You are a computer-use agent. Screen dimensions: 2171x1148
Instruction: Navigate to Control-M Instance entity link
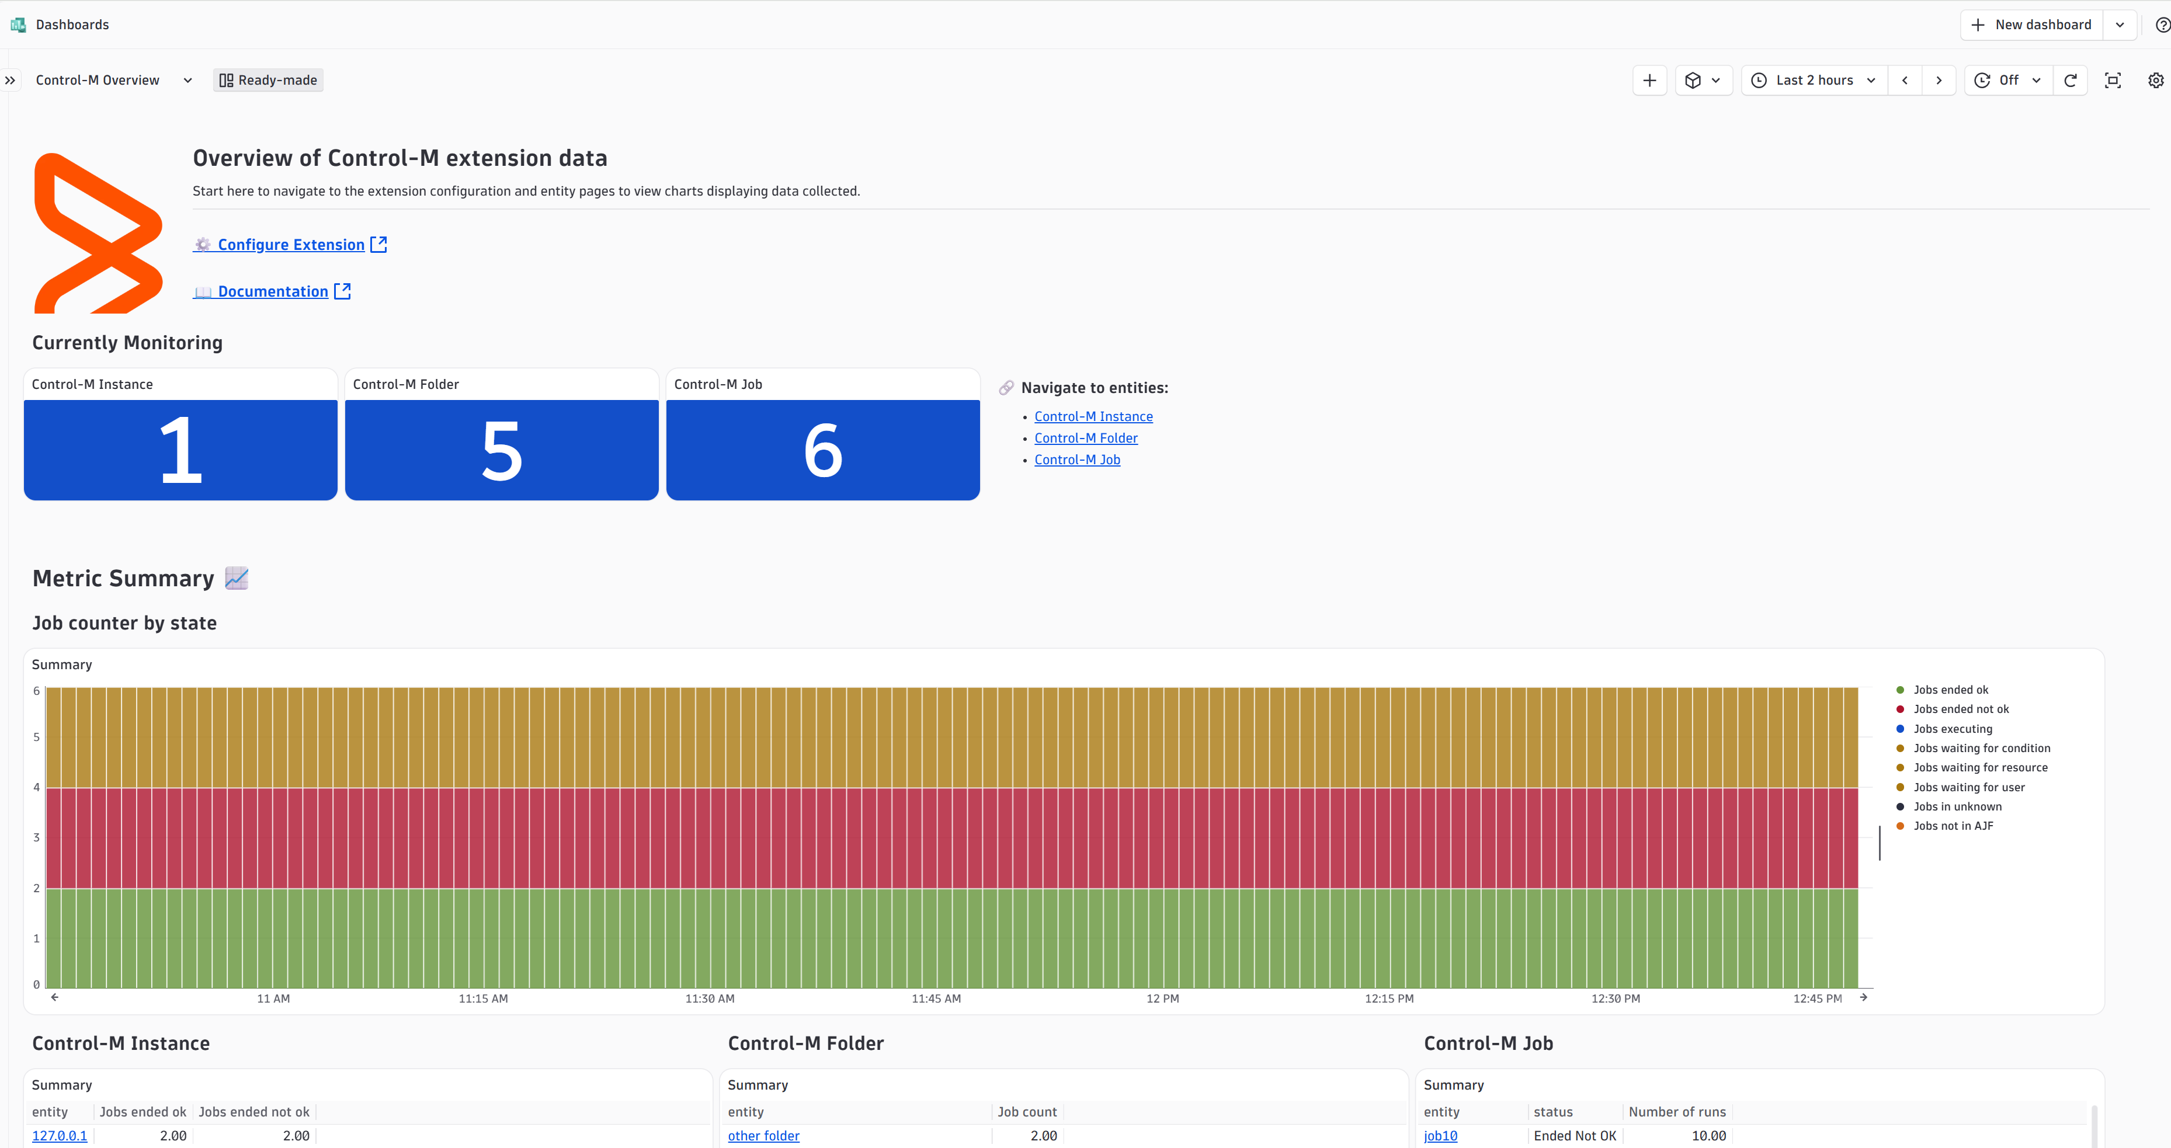point(1093,416)
